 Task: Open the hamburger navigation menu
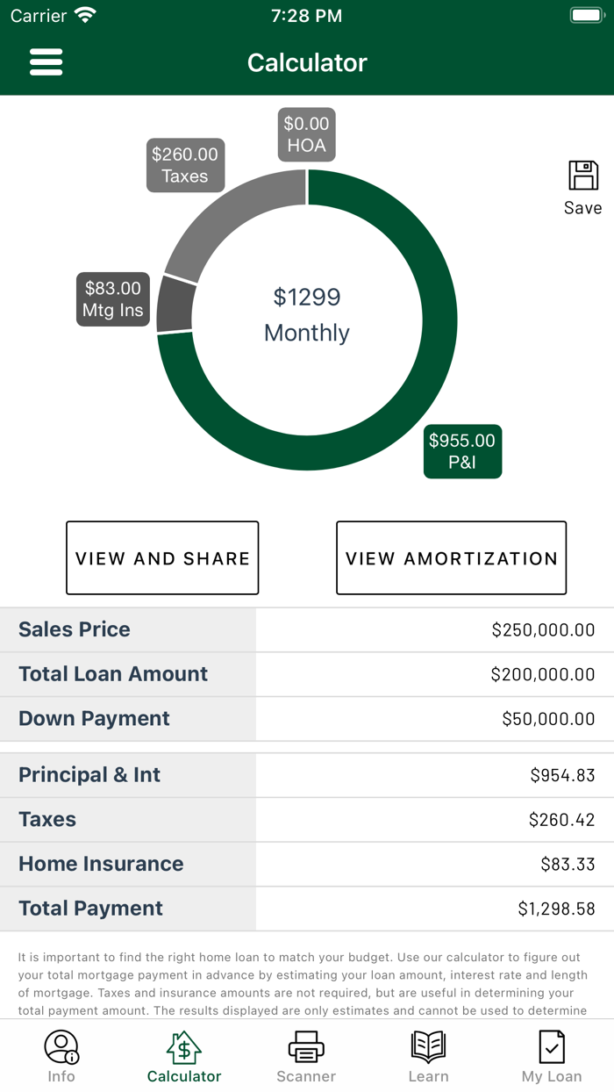(46, 61)
